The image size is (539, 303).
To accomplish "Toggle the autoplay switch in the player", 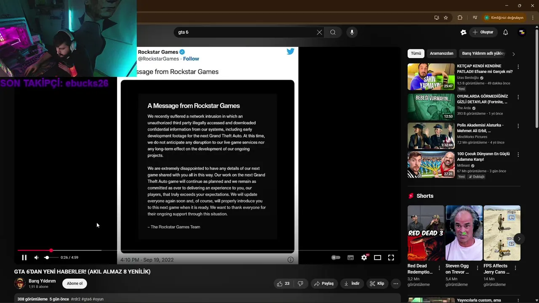I will [x=336, y=258].
